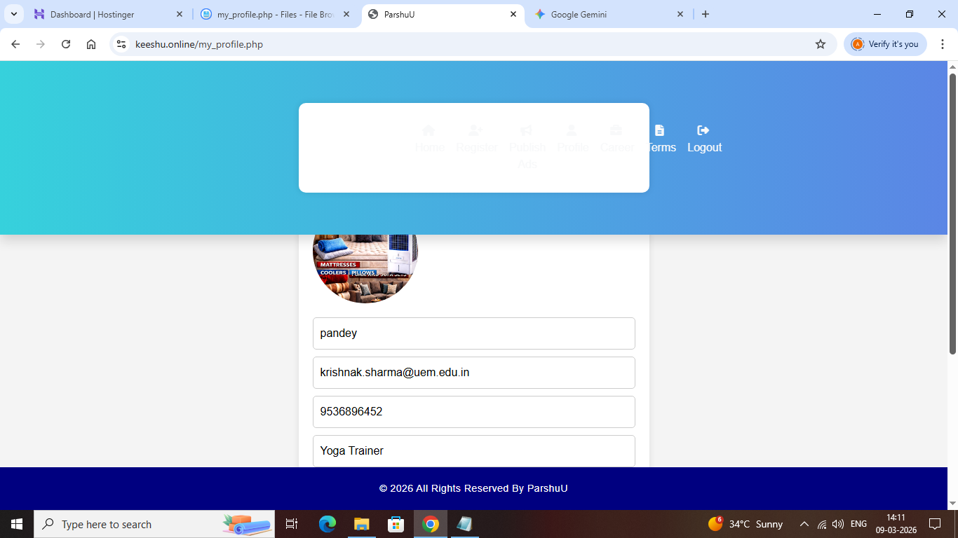Image resolution: width=958 pixels, height=538 pixels.
Task: Click the Logout icon in navbar
Action: click(x=703, y=130)
